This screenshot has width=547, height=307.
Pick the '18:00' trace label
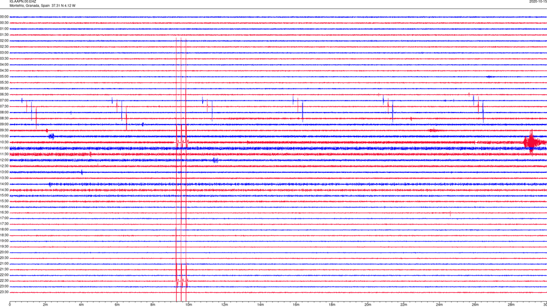[4, 230]
